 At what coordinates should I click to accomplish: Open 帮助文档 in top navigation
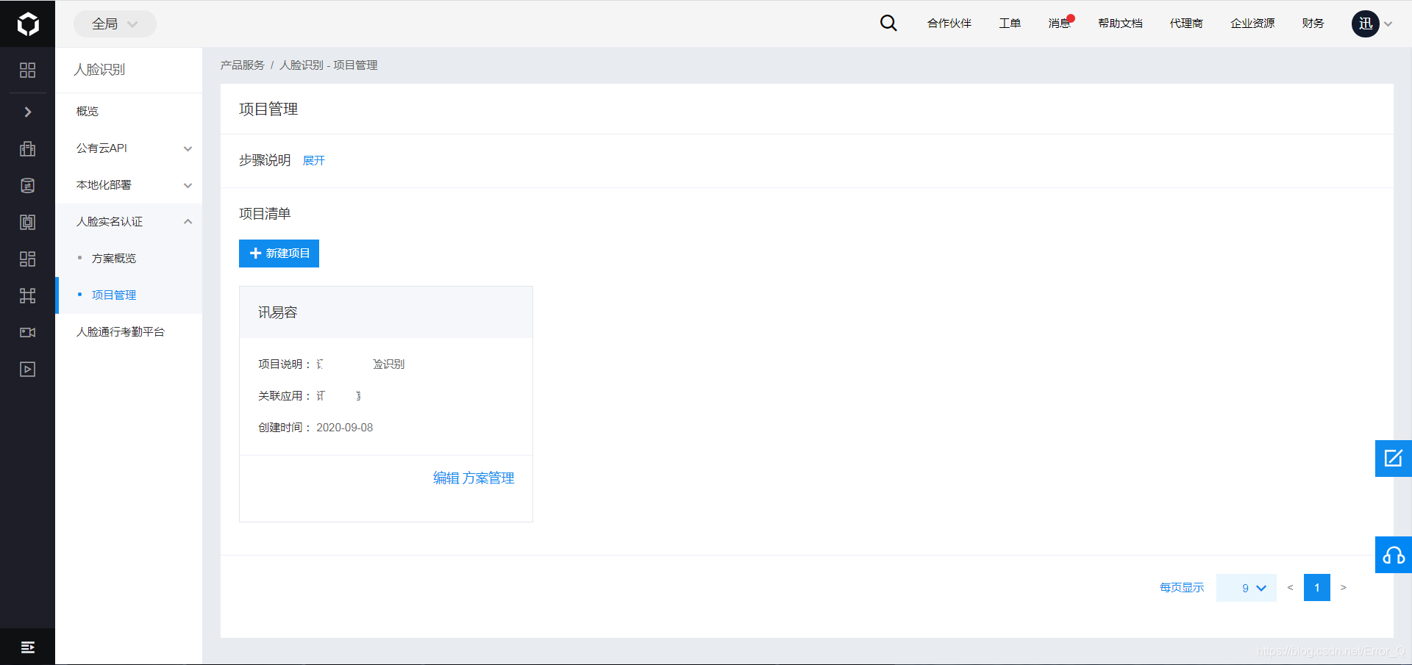click(1120, 24)
